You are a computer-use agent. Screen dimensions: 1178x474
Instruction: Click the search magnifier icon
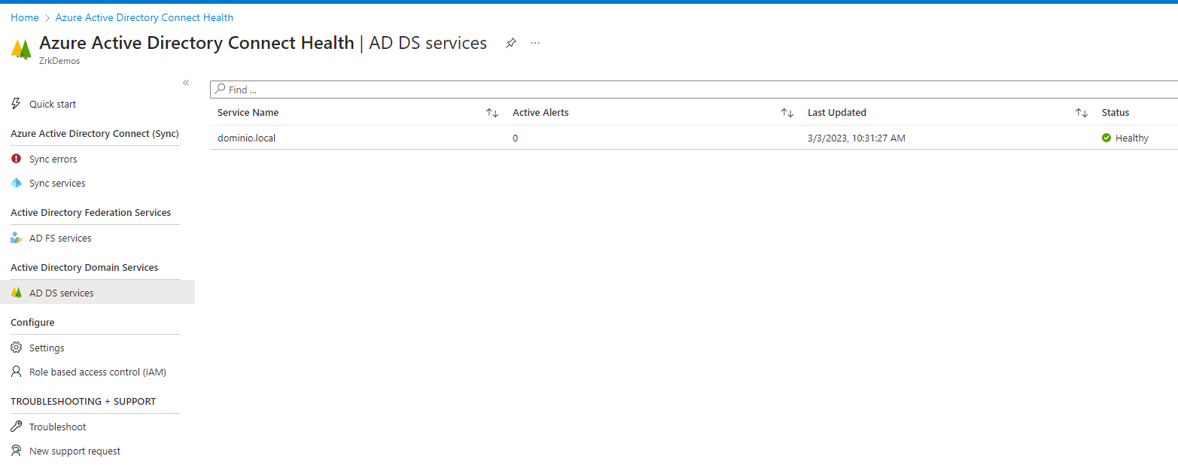click(x=221, y=90)
